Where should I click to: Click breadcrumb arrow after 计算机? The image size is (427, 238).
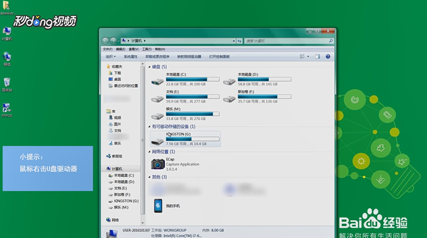coord(145,41)
